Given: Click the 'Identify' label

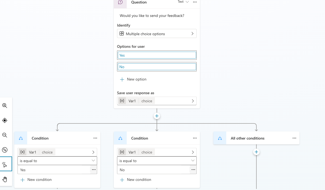Looking at the screenshot, I should point(124,25).
